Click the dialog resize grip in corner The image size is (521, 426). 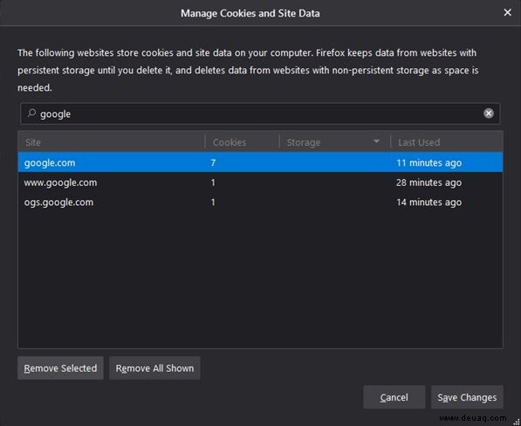point(517,422)
